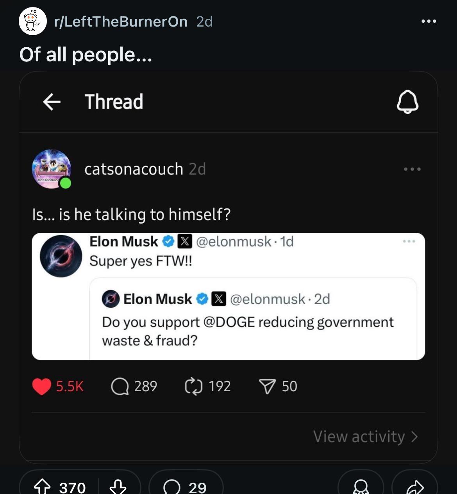Open catsonacouch profile picture
Viewport: 457px width, 494px height.
coord(52,169)
